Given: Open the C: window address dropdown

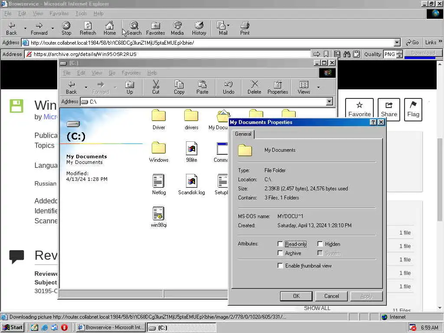Looking at the screenshot, I should (329, 101).
